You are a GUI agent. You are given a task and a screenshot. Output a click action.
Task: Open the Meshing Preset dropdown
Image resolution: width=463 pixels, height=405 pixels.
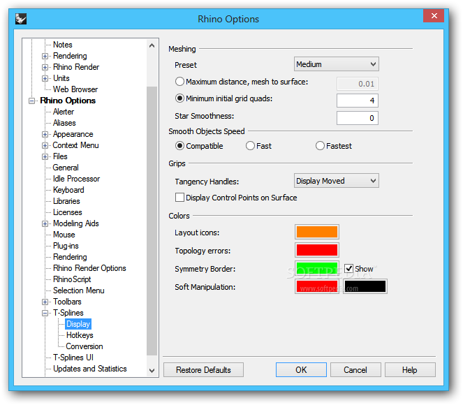(x=337, y=64)
